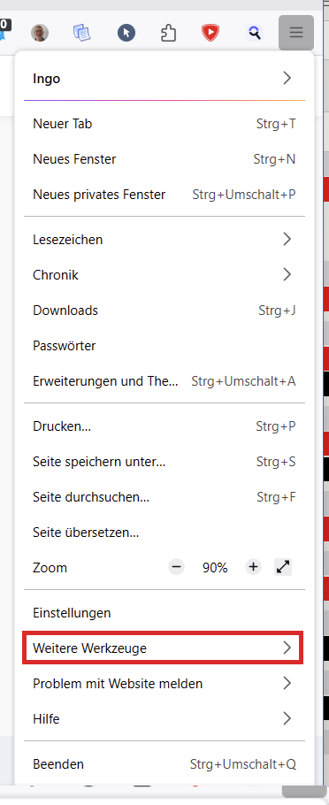Open Einstellungen from the menu
329x805 pixels.
click(164, 612)
